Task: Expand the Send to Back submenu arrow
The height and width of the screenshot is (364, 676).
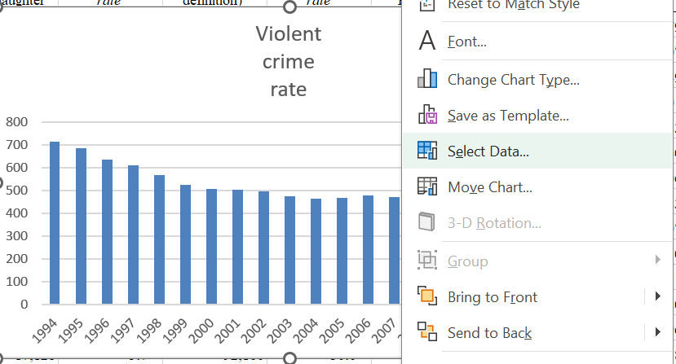Action: tap(658, 332)
